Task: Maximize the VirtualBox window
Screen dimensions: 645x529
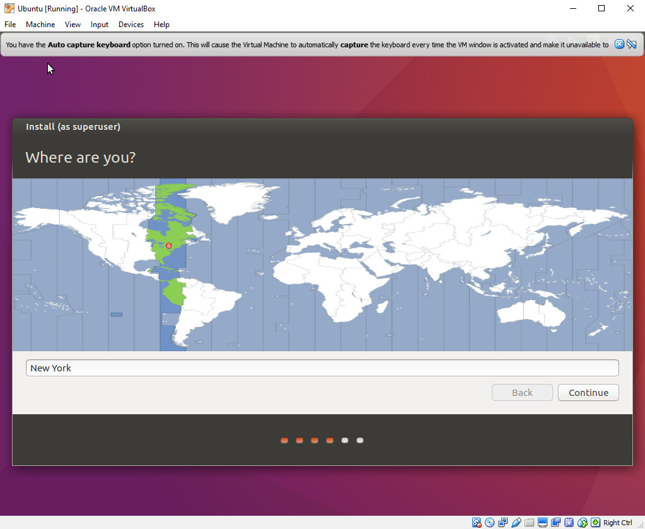Action: (601, 8)
